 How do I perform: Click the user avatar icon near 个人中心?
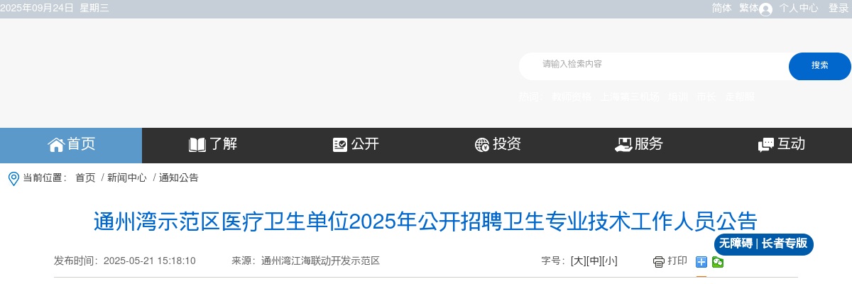click(765, 9)
